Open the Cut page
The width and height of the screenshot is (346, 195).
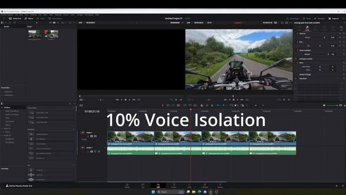point(143,186)
